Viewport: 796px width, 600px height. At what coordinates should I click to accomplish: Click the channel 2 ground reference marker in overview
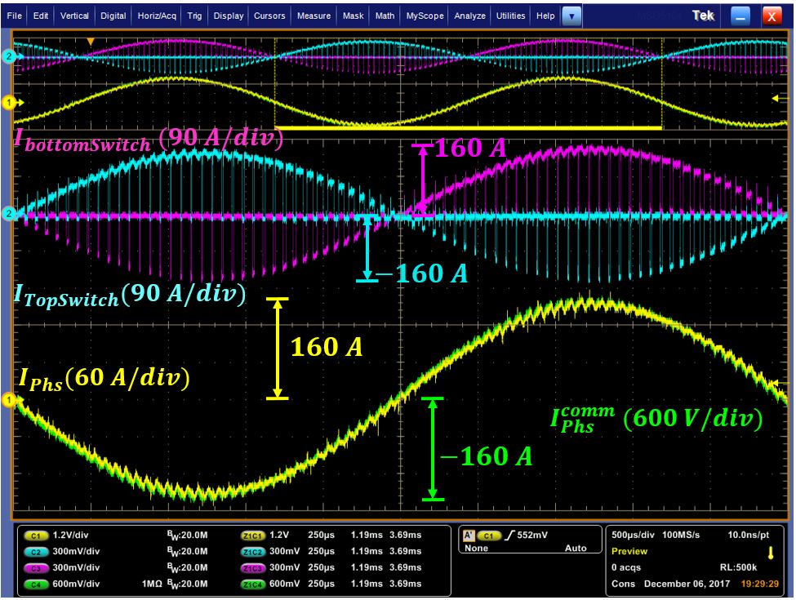point(9,56)
